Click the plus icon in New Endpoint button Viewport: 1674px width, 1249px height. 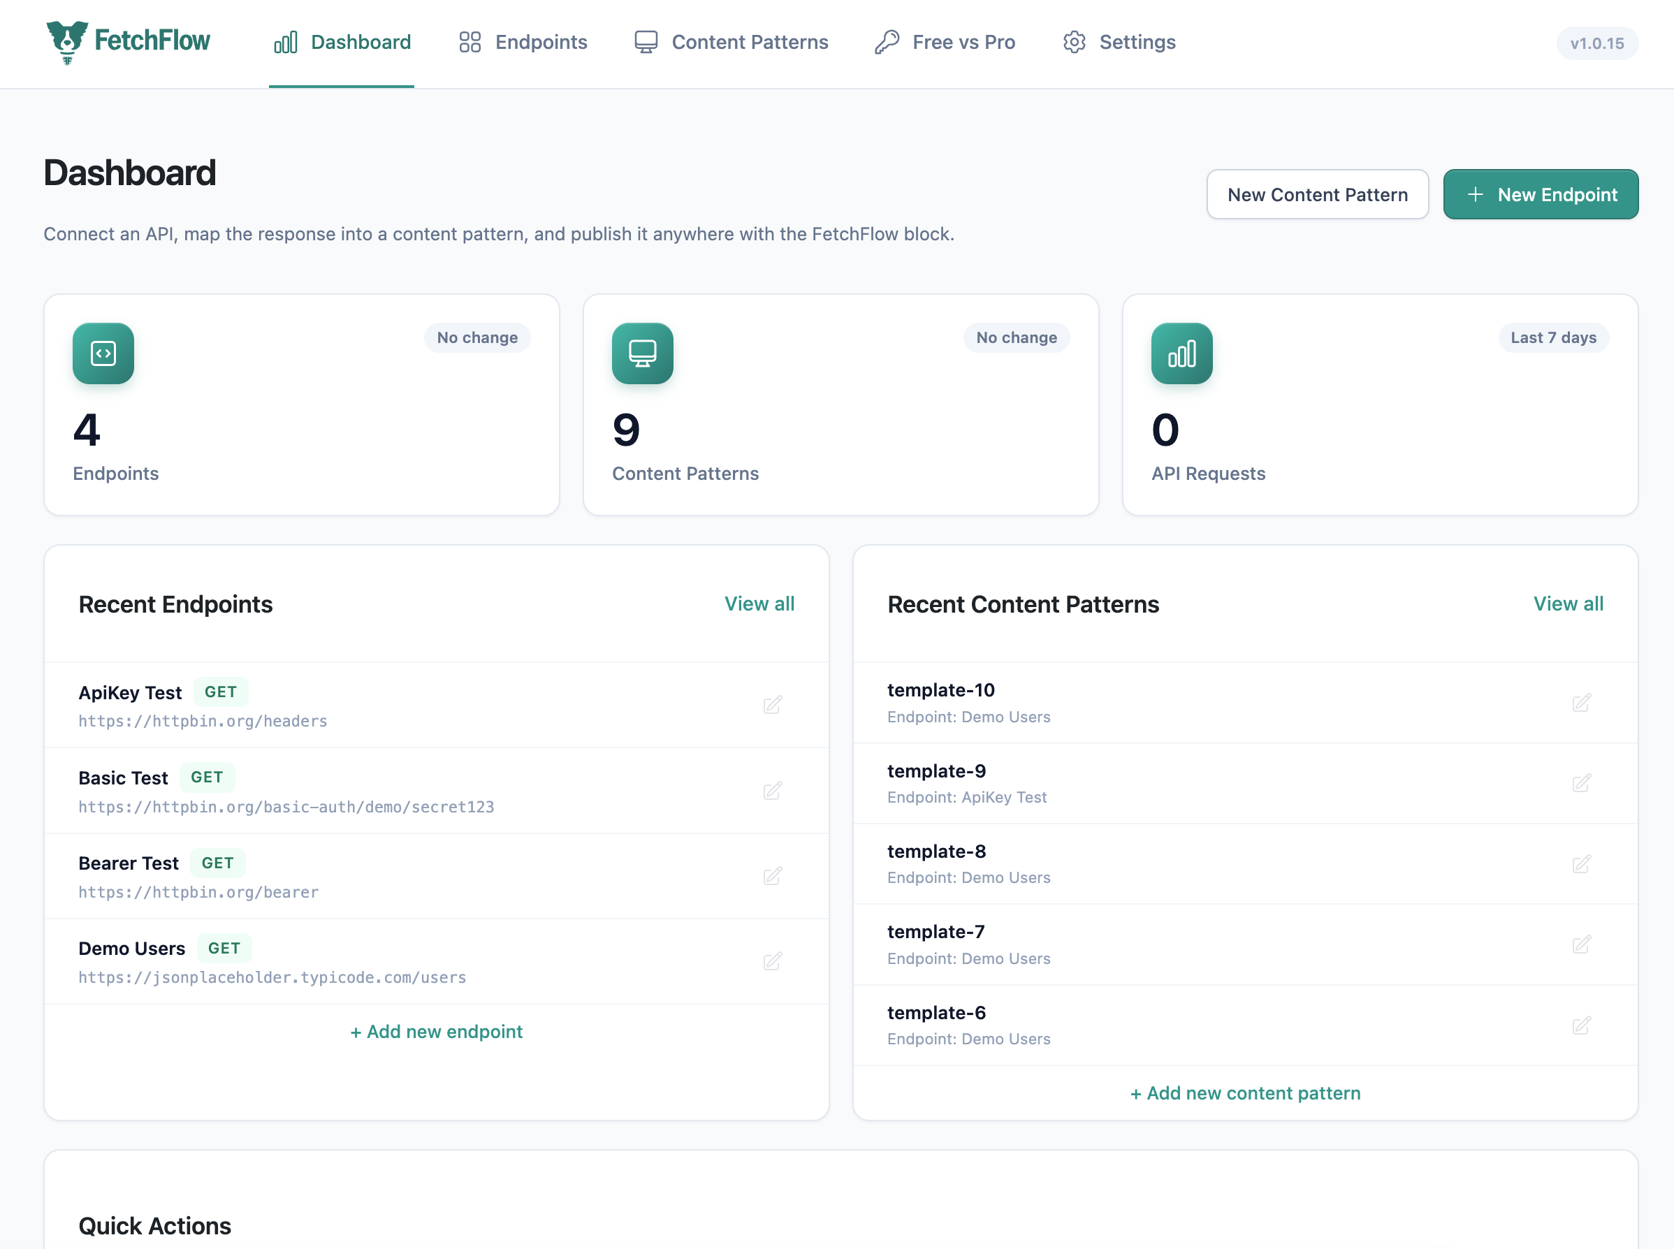pyautogui.click(x=1475, y=194)
